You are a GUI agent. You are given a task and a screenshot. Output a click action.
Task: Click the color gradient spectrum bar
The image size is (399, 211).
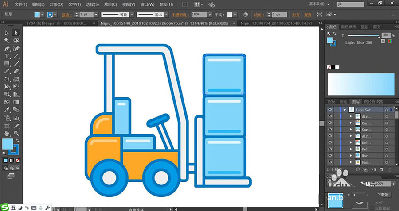point(360,84)
